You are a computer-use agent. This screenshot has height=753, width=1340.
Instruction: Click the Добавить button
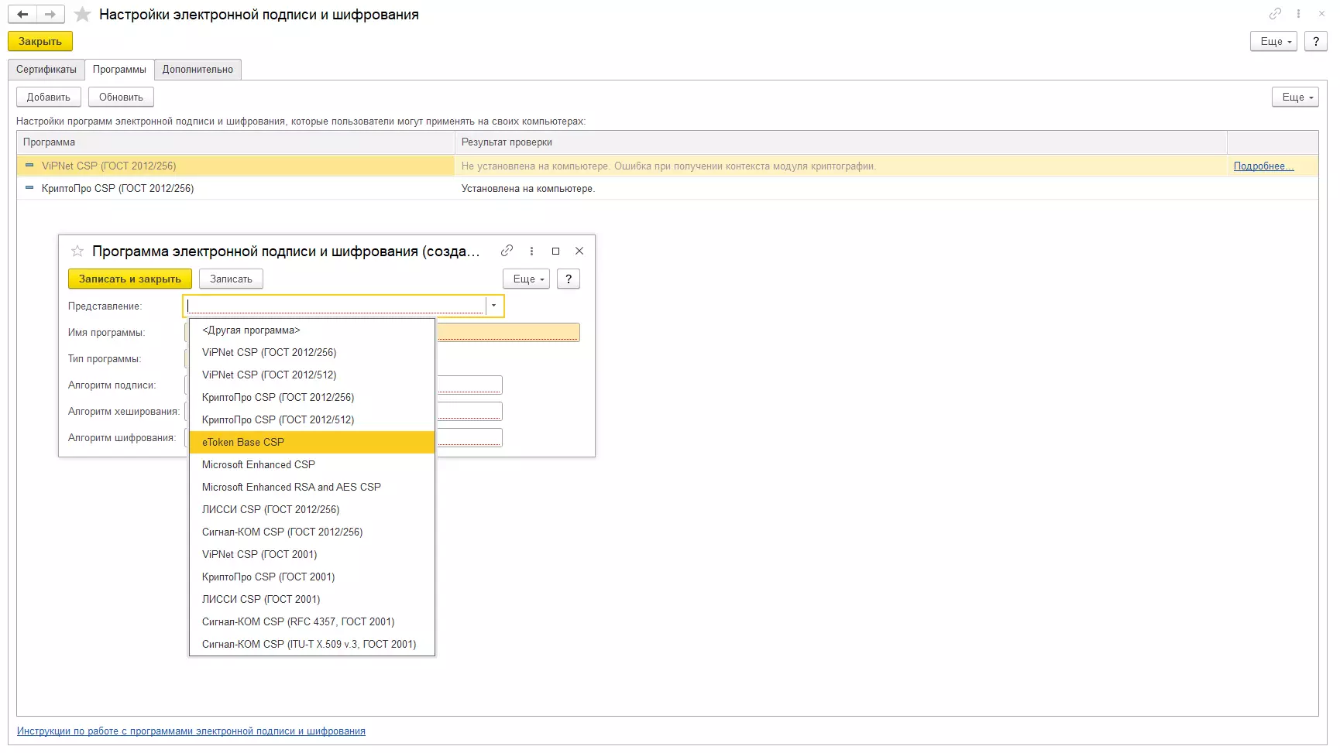pos(49,97)
